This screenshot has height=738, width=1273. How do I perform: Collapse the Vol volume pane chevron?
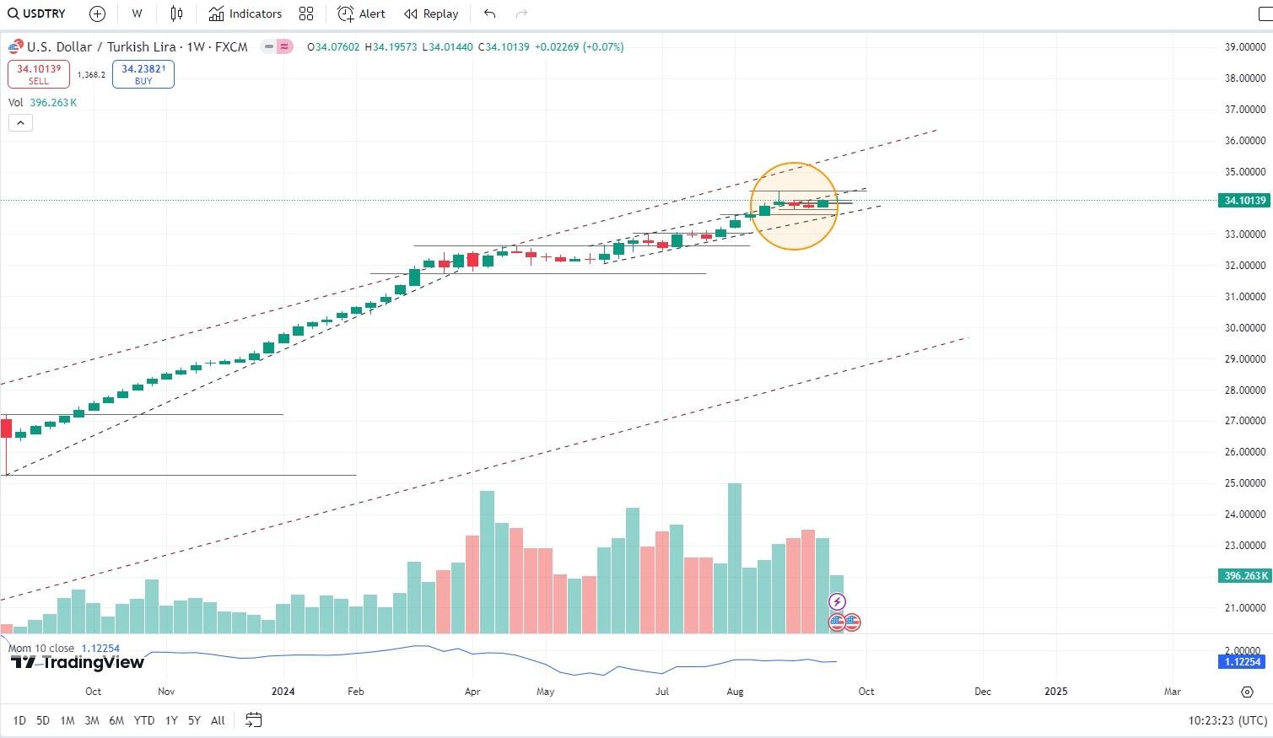pyautogui.click(x=20, y=122)
